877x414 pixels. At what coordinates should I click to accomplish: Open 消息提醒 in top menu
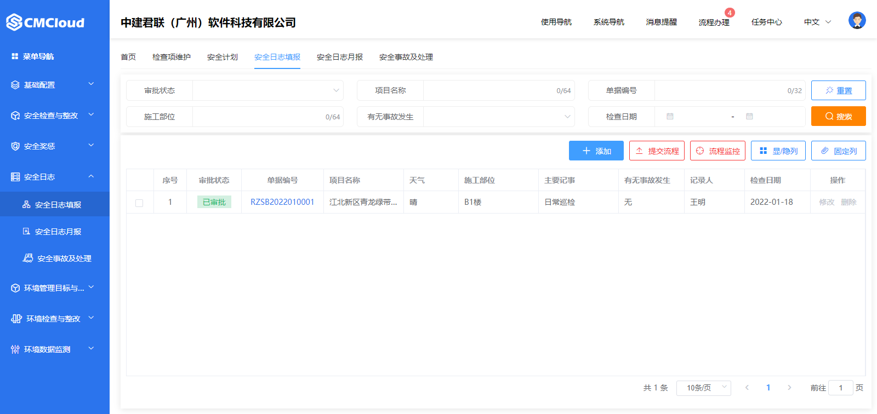pos(662,22)
